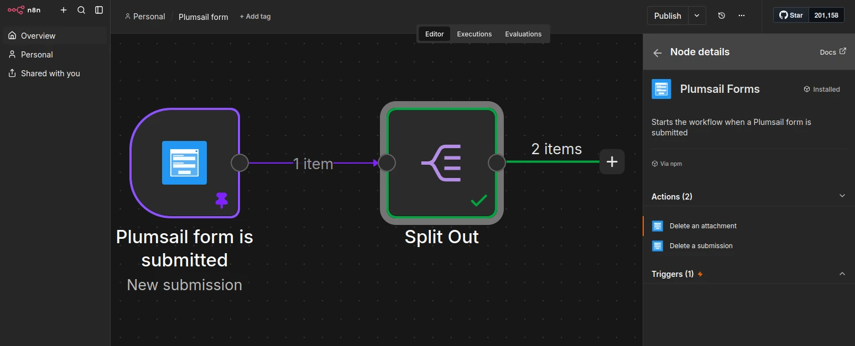This screenshot has height=346, width=855.
Task: Click Split Out node input connector
Action: point(387,163)
